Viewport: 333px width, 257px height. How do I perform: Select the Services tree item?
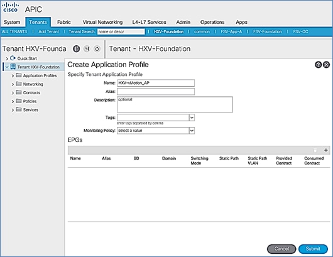tap(31, 110)
